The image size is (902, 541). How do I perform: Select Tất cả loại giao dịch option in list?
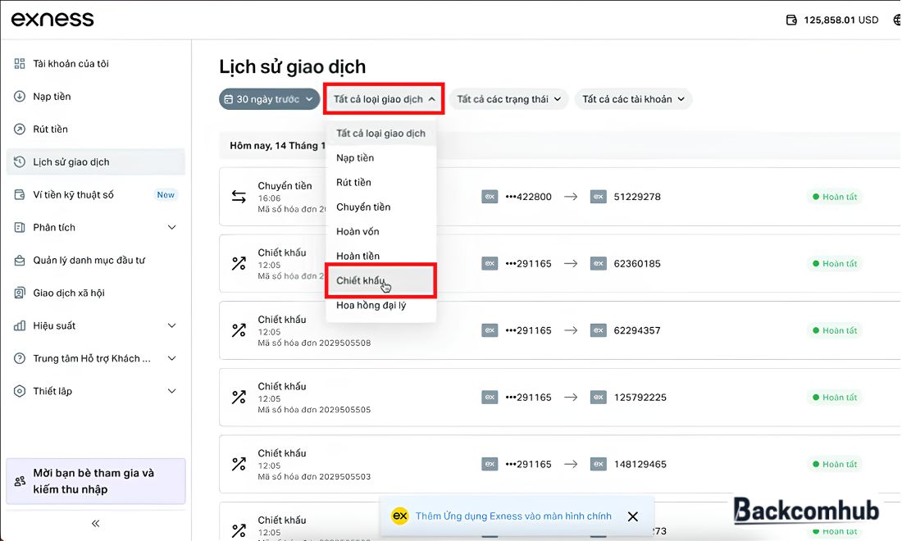coord(380,134)
